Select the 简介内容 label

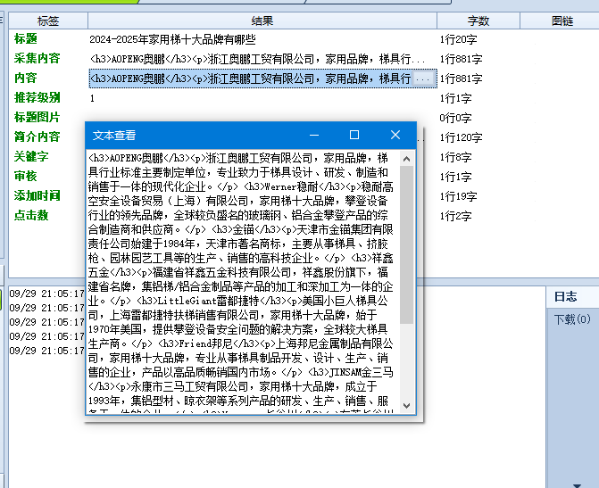37,136
